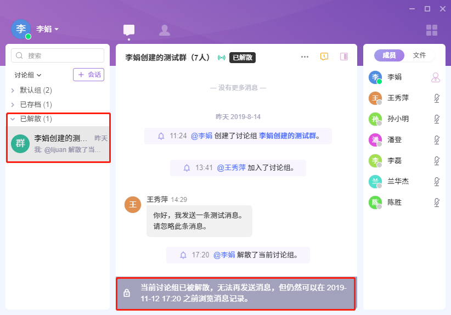Open the 讨论组 dropdown filter
This screenshot has width=451, height=315.
click(28, 75)
